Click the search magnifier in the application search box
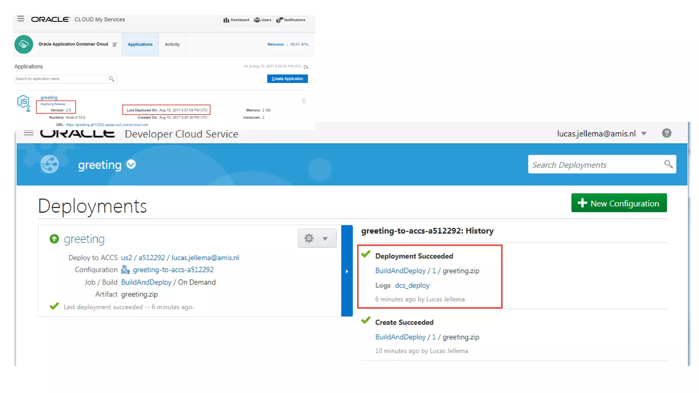Screen dimensions: 699x393 click(x=111, y=79)
